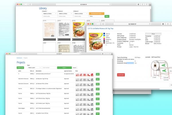Image resolution: width=172 pixels, height=115 pixels.
Task: Open the 12171 label thumbnail in Library
Action: [x=64, y=29]
